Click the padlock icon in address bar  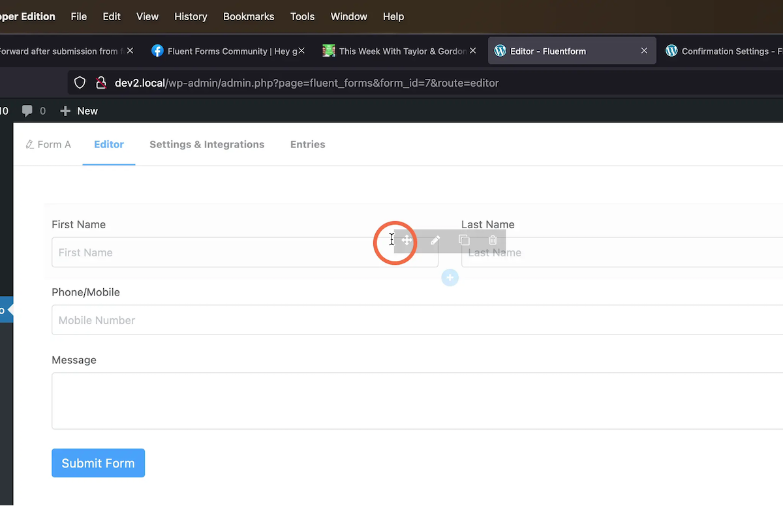[x=100, y=83]
